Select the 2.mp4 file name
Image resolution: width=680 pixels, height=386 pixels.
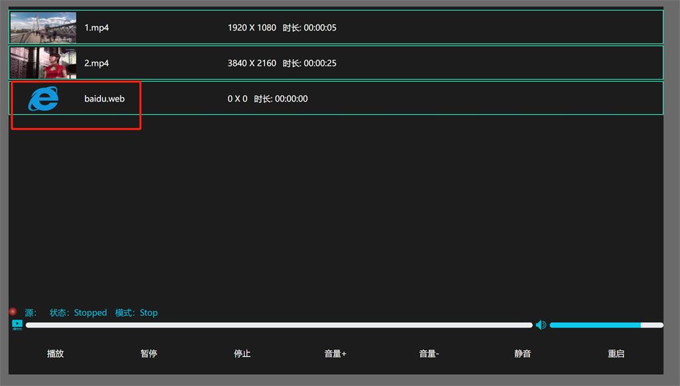(x=96, y=63)
